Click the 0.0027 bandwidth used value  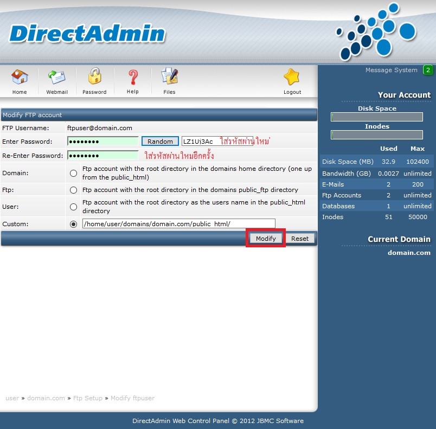[x=388, y=174]
